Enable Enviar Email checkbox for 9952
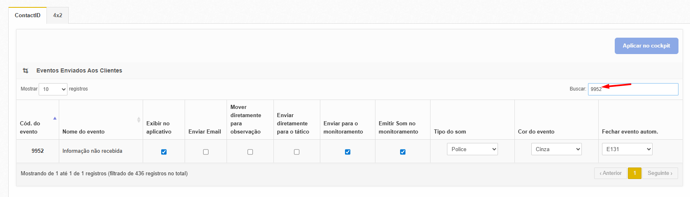Screen dimensions: 690x197 [x=206, y=152]
